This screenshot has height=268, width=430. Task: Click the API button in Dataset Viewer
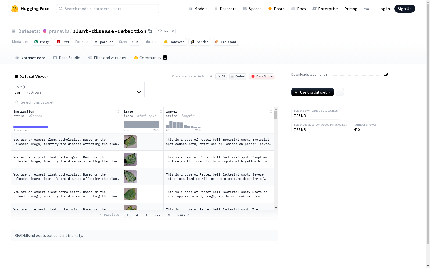pyautogui.click(x=221, y=76)
